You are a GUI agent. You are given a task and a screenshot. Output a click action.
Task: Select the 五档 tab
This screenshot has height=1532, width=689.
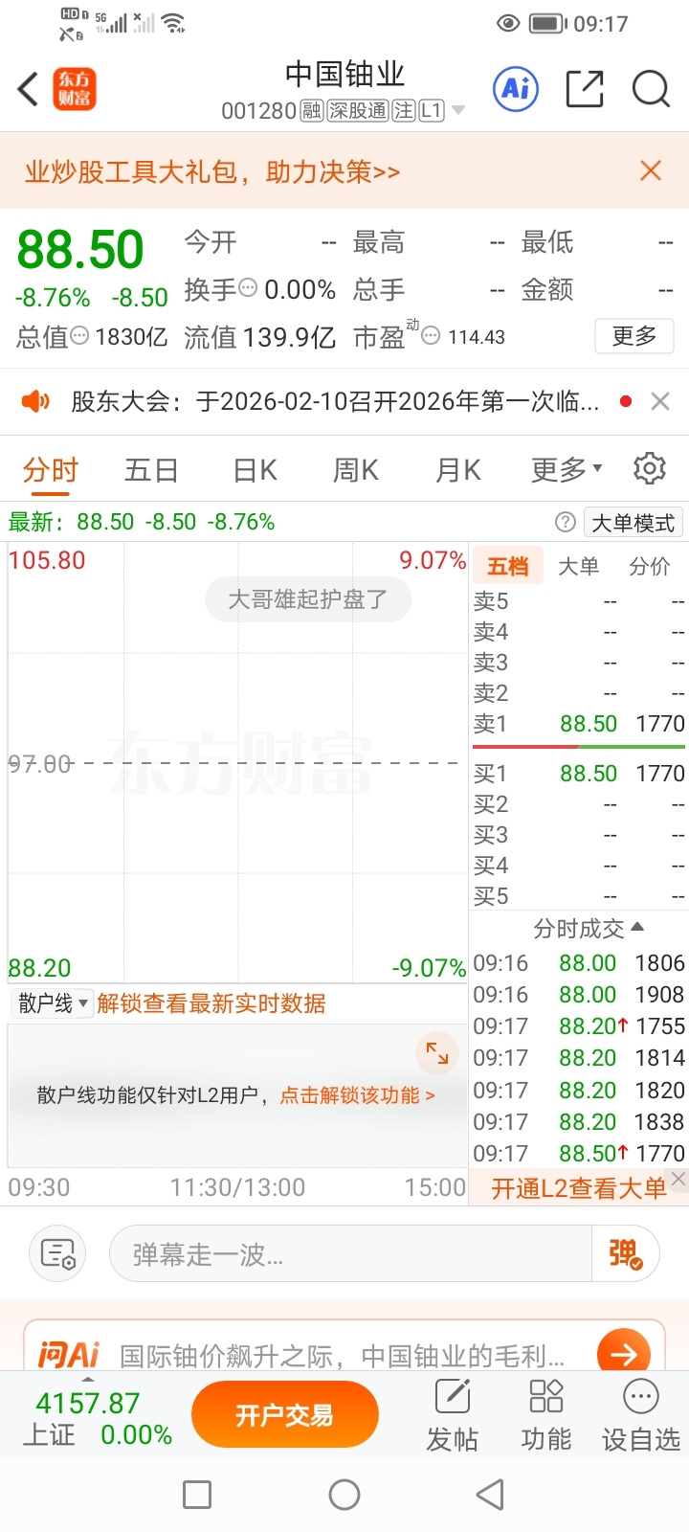tap(508, 566)
